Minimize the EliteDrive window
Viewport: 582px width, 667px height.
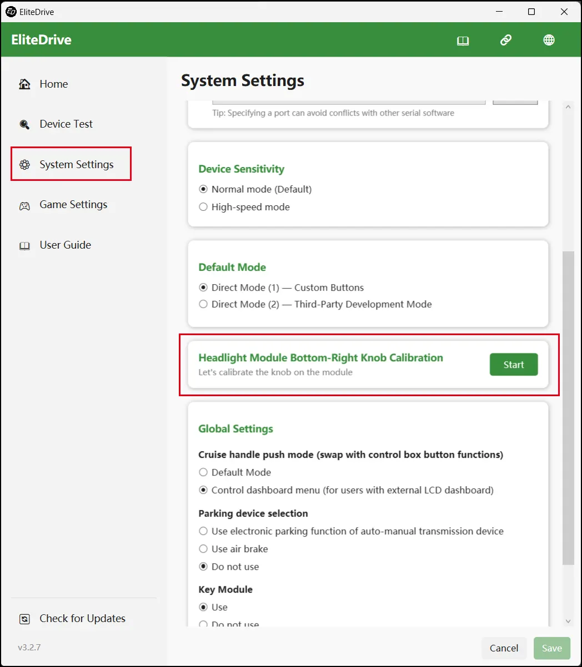point(498,12)
